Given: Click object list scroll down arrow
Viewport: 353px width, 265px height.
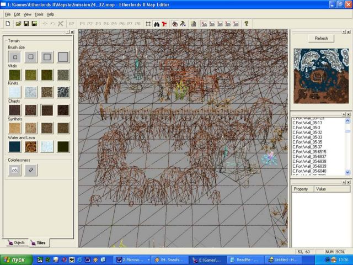Looking at the screenshot, I should (347, 173).
